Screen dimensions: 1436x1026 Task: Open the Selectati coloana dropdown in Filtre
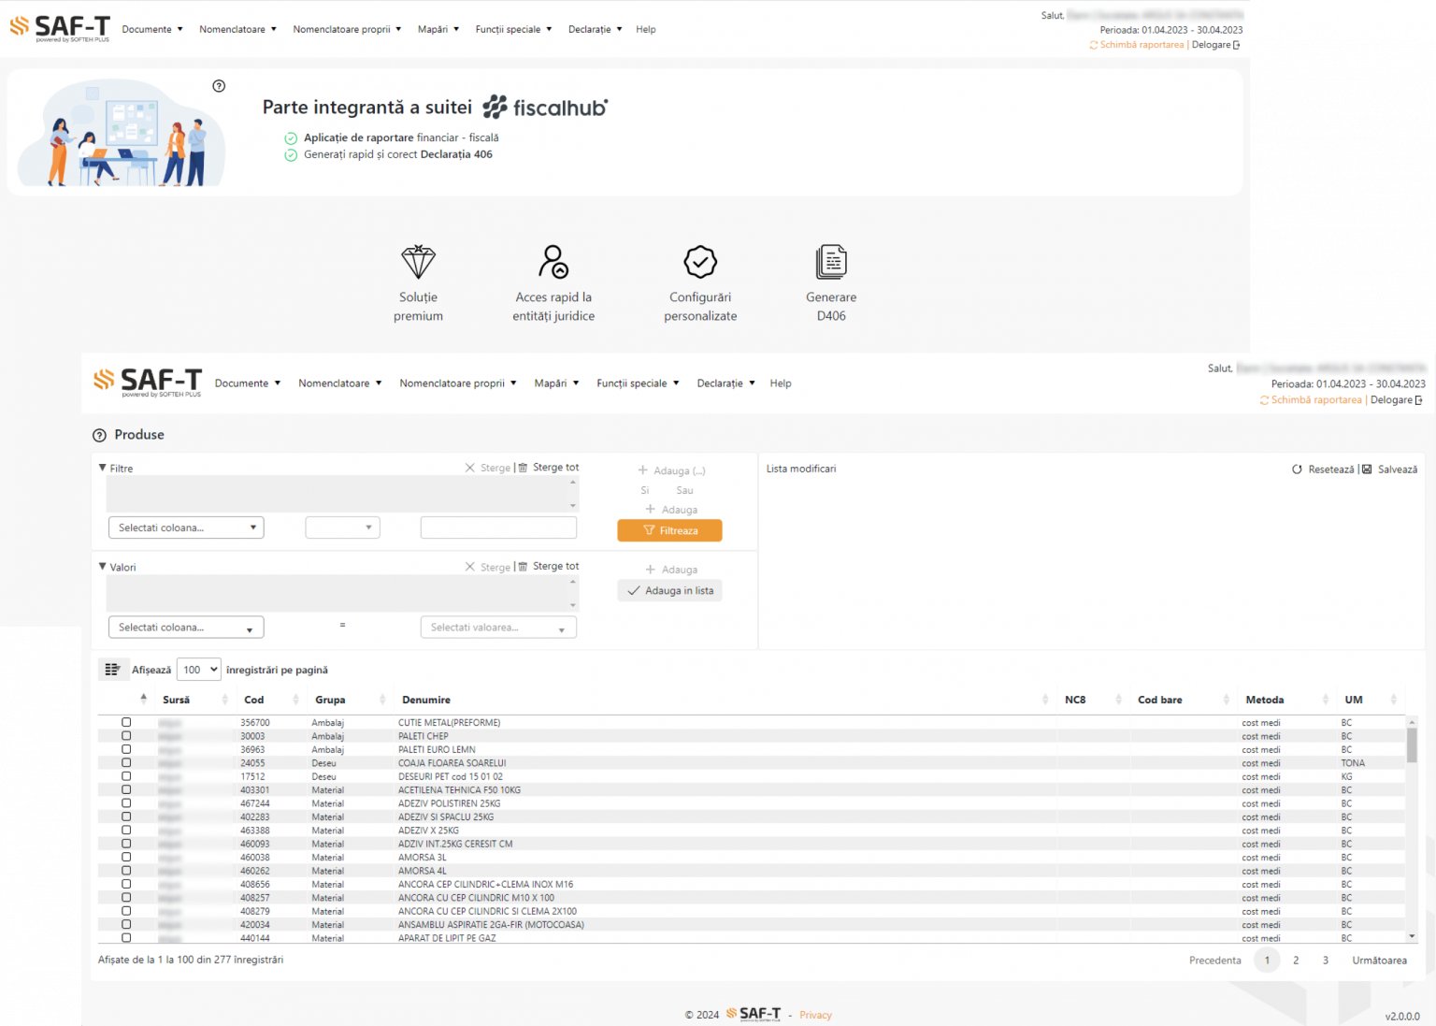click(186, 527)
